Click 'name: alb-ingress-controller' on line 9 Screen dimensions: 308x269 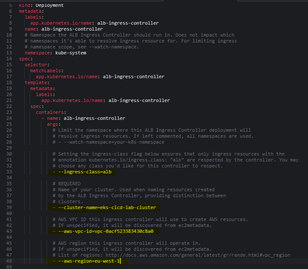point(64,29)
